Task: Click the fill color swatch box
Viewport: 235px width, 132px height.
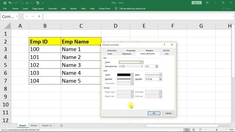Action: point(130,62)
